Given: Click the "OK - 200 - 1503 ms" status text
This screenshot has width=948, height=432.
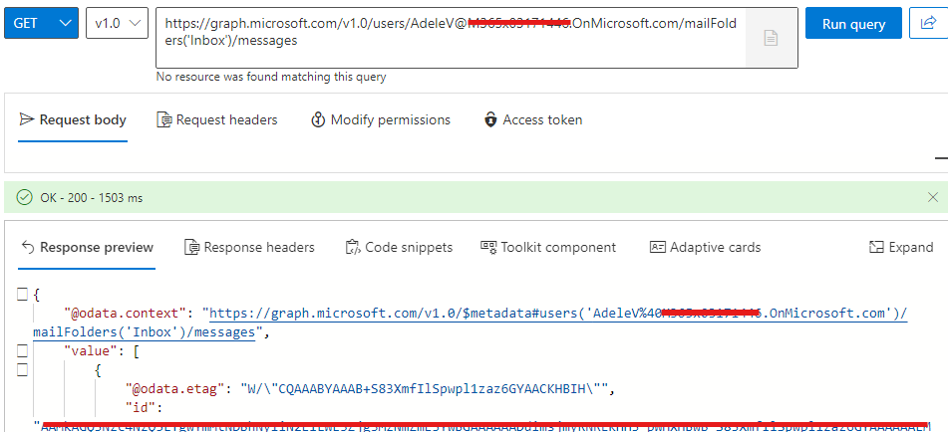Looking at the screenshot, I should (x=92, y=197).
